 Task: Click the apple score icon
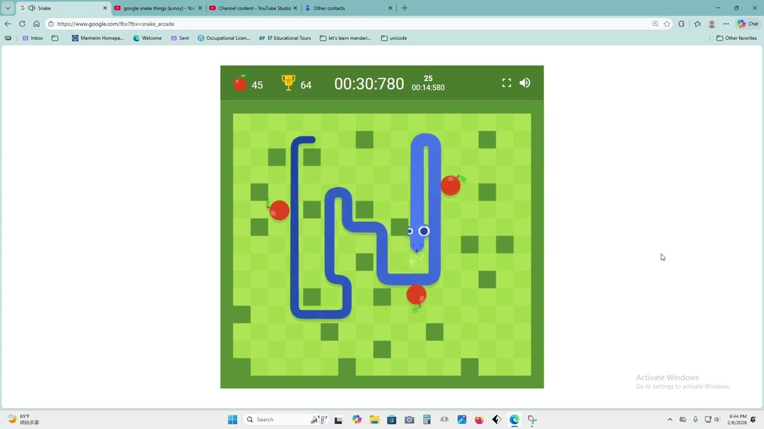click(240, 83)
